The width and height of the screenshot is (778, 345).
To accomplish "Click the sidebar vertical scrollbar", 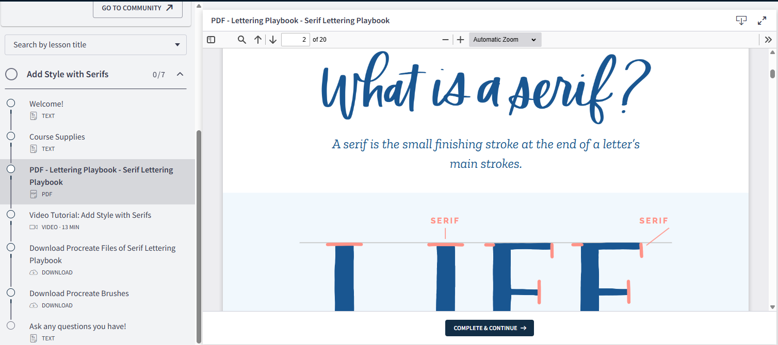I will [x=199, y=237].
